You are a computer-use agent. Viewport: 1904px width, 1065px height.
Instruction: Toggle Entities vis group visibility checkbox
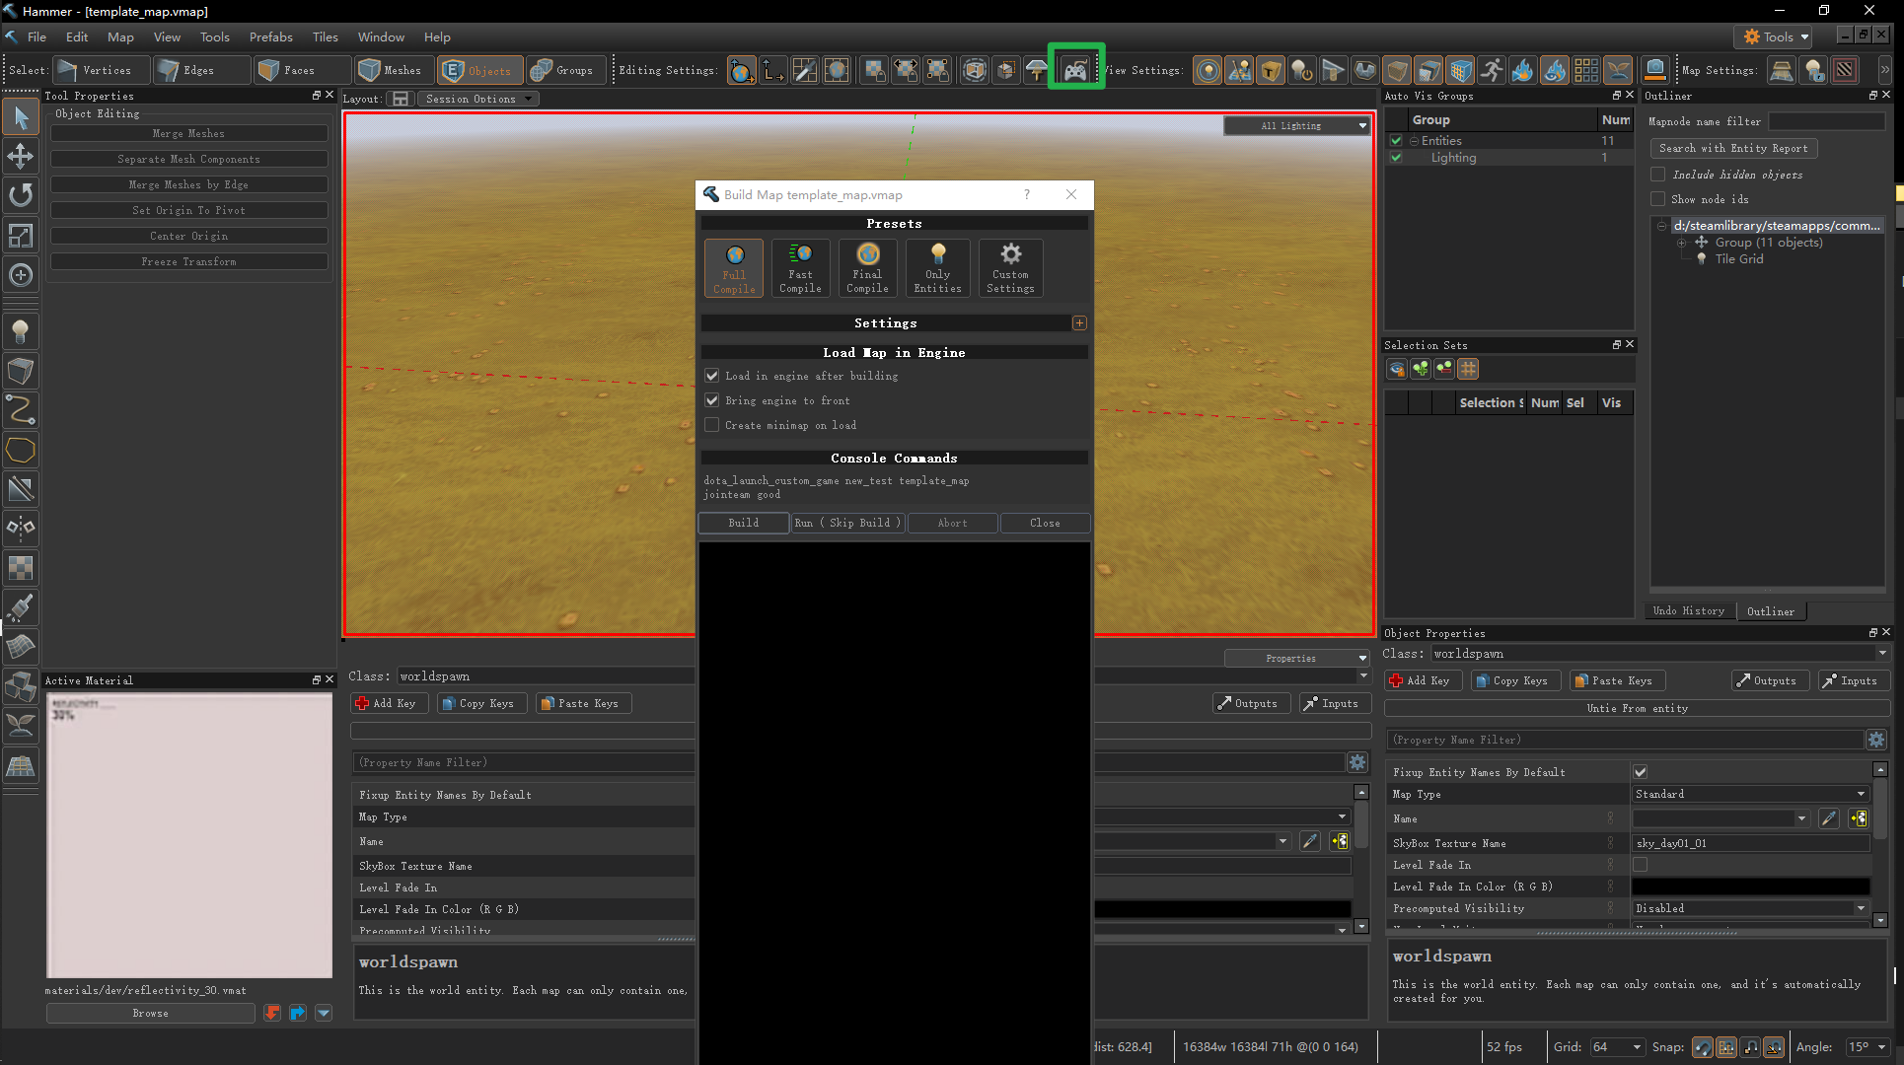tap(1396, 141)
